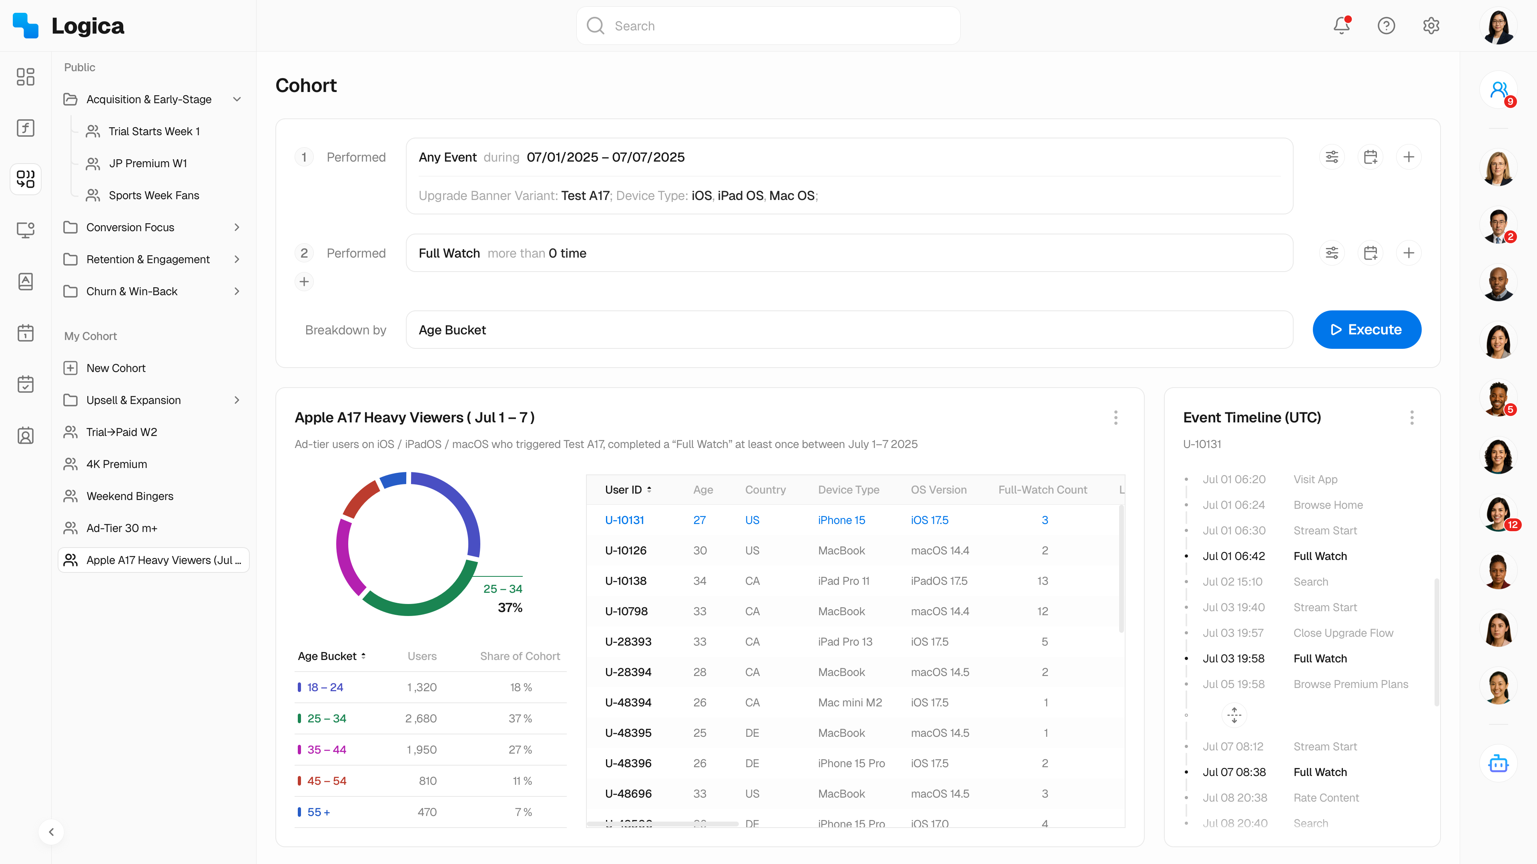This screenshot has width=1537, height=864.
Task: Expand the Conversion Focus folder
Action: [237, 227]
